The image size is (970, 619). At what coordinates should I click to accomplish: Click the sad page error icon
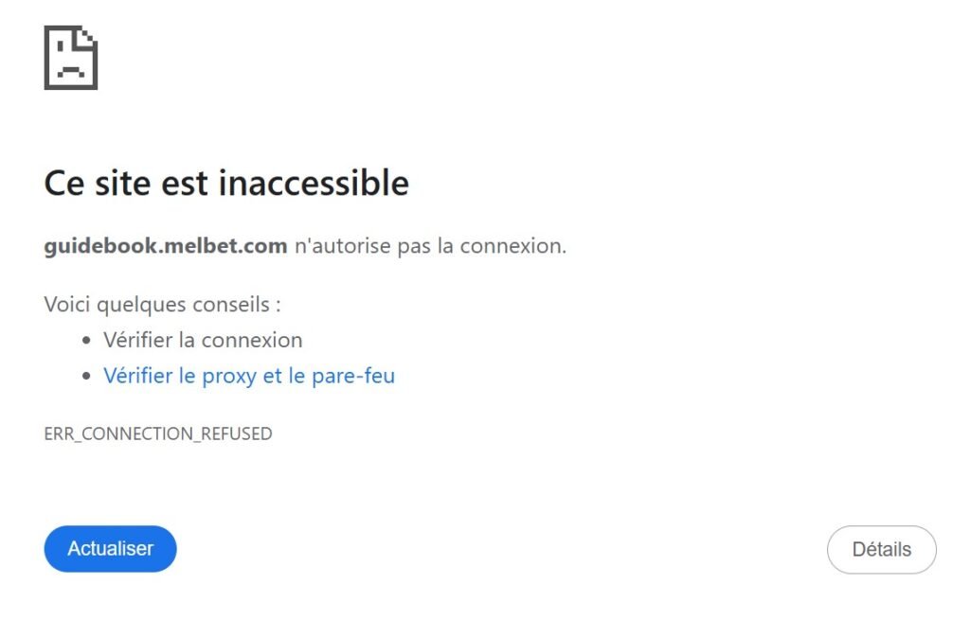pyautogui.click(x=71, y=59)
